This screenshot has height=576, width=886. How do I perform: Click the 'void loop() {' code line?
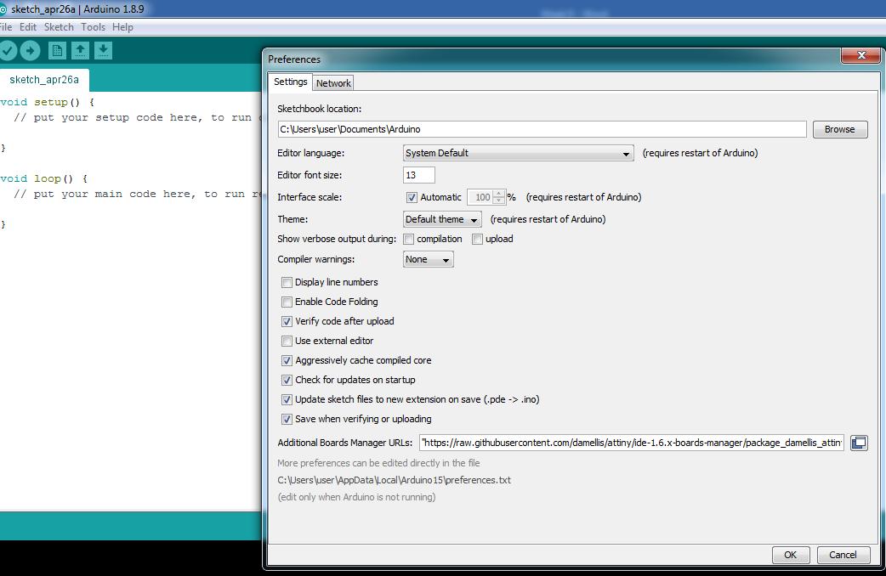point(44,178)
